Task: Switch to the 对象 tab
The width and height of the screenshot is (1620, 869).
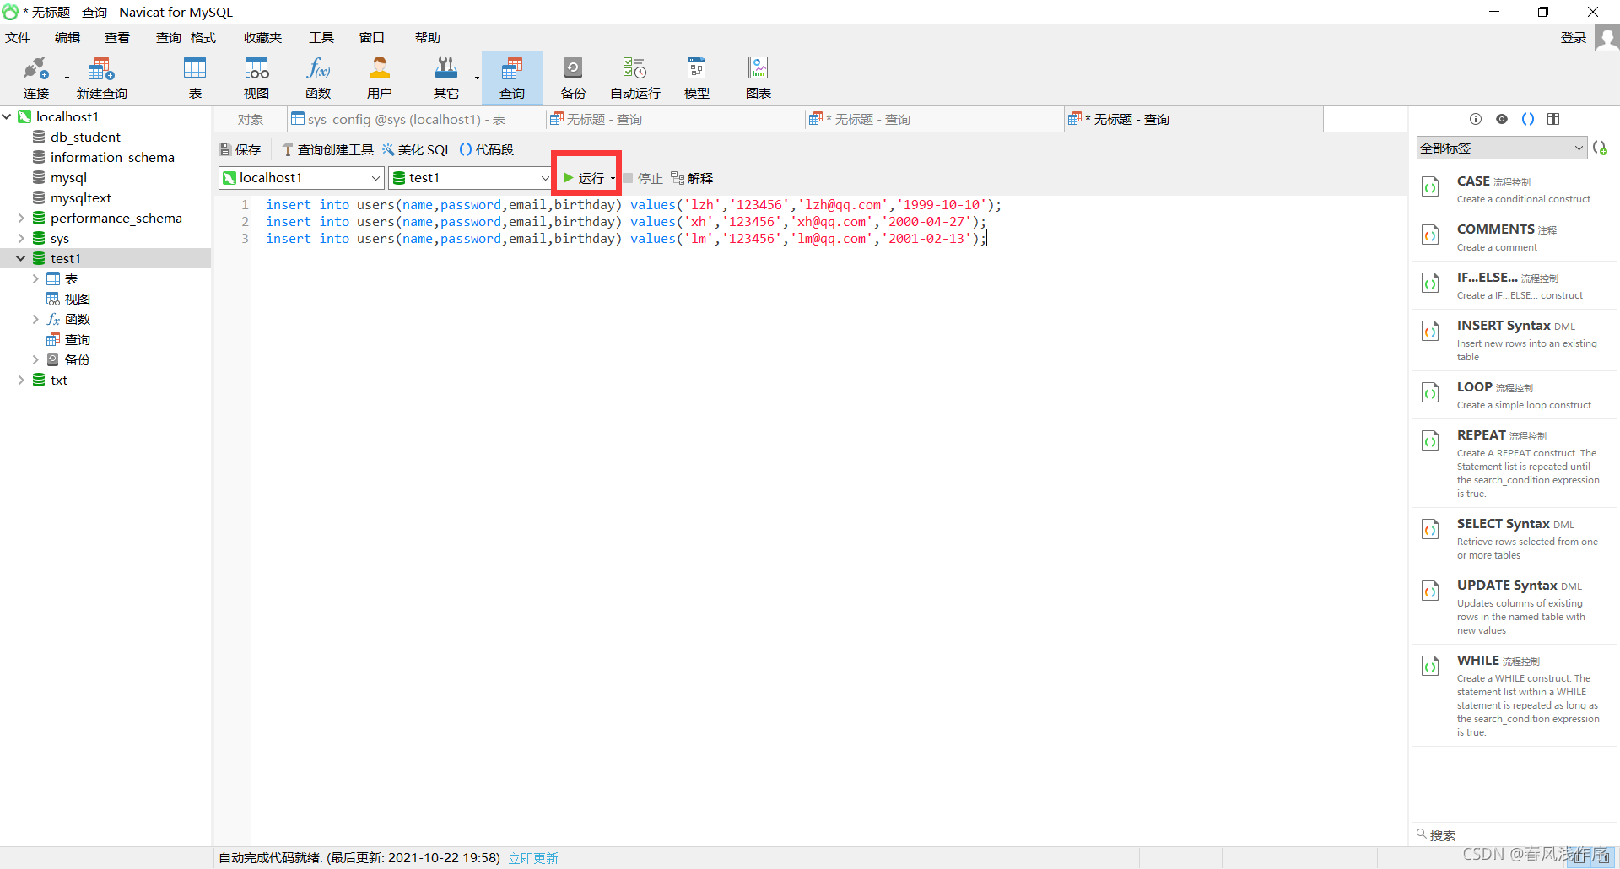Action: coord(251,120)
